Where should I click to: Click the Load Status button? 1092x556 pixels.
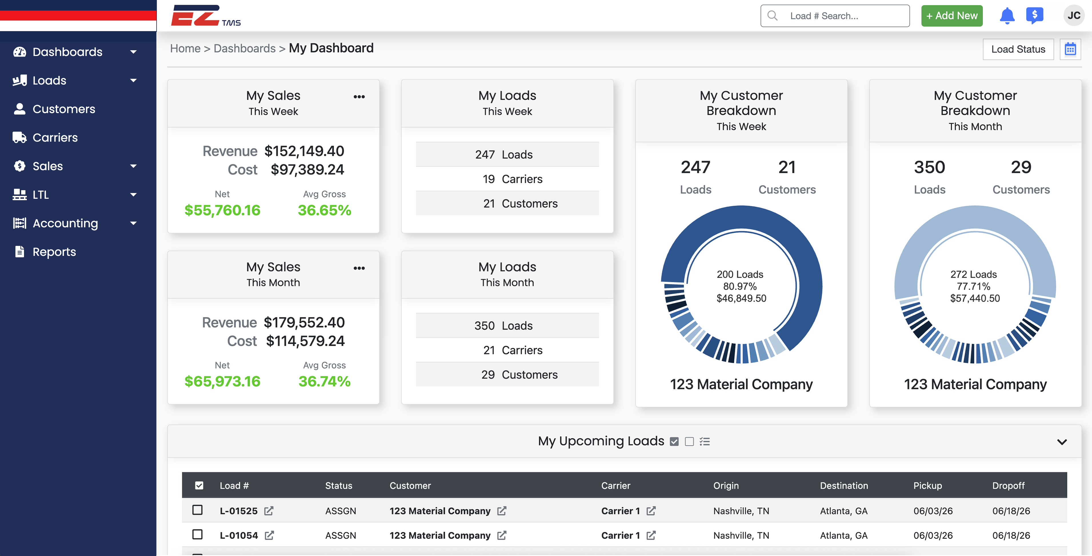pos(1018,49)
